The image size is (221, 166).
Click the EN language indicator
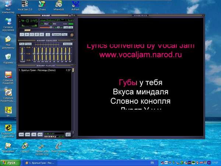(x=152, y=163)
